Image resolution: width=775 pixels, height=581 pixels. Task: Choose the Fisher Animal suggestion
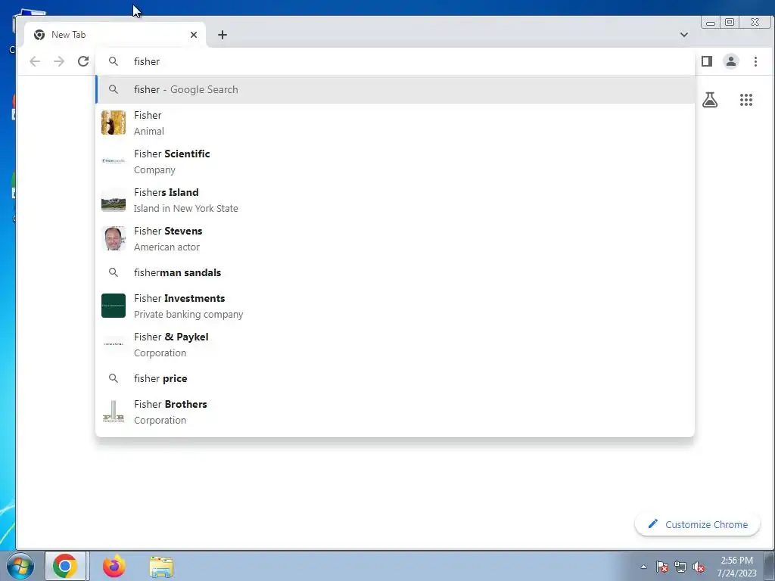click(x=395, y=123)
